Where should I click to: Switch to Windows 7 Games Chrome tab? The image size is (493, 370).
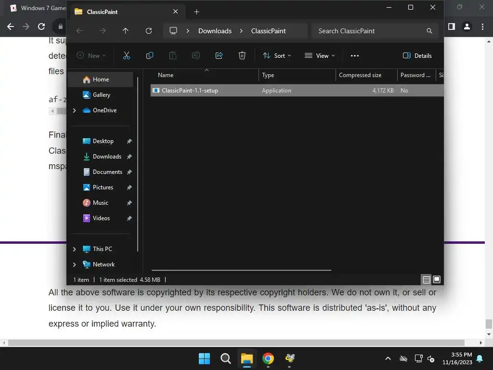click(x=37, y=8)
